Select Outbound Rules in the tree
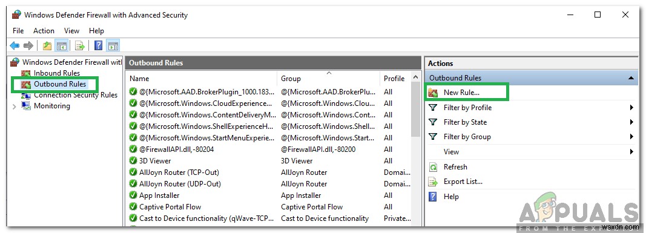The image size is (646, 233). [60, 84]
